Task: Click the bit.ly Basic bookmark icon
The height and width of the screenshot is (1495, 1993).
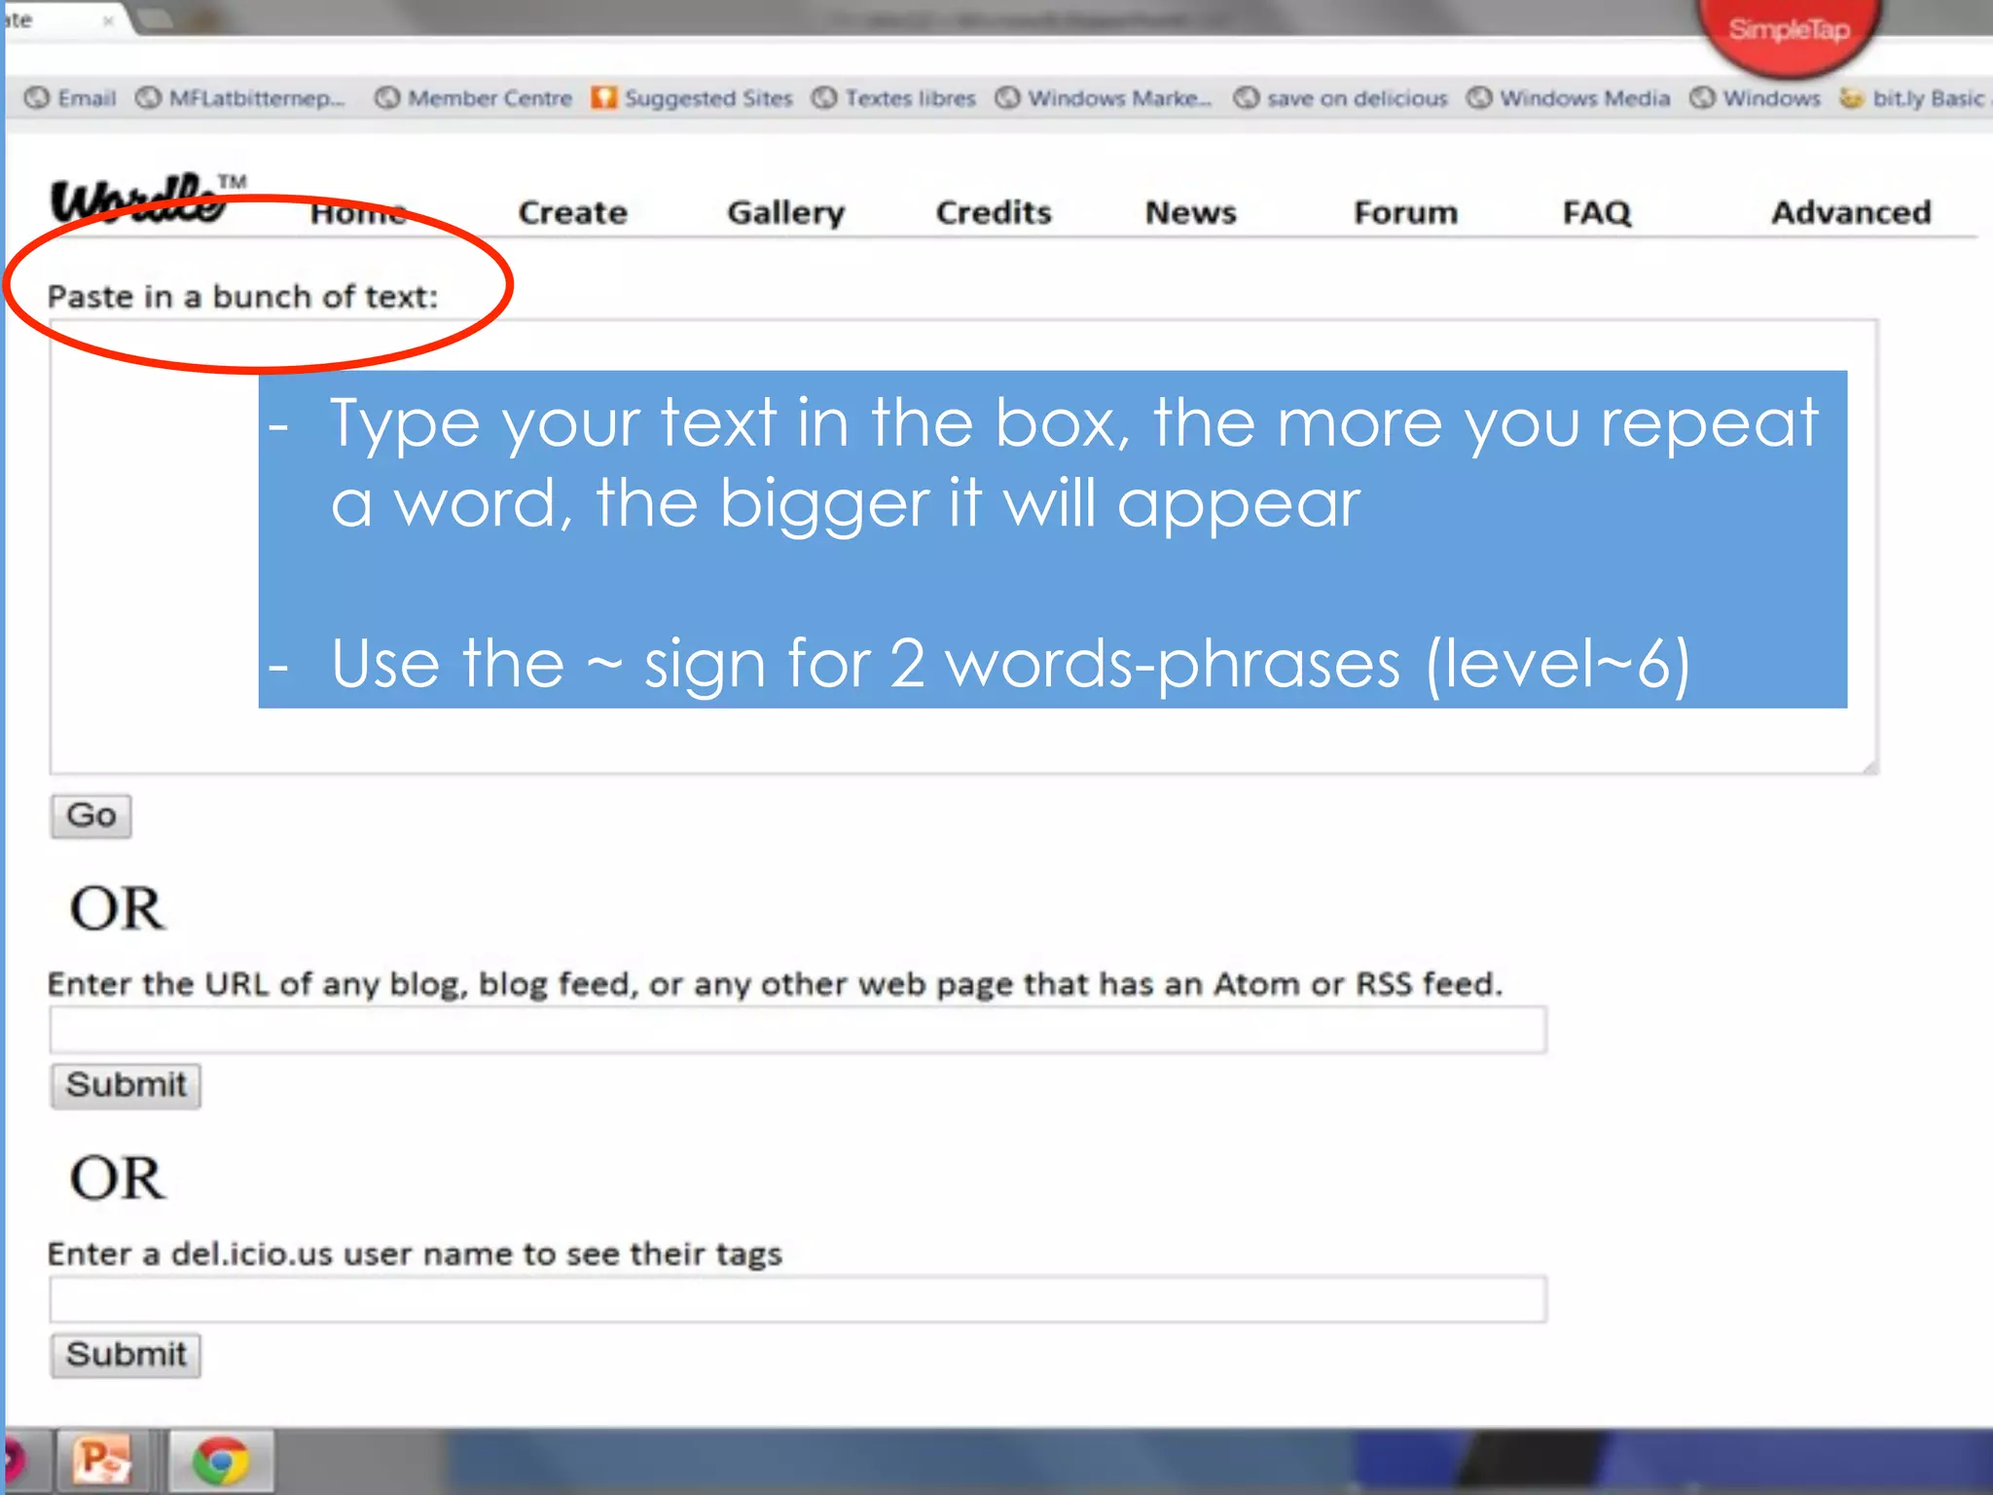Action: point(1851,98)
